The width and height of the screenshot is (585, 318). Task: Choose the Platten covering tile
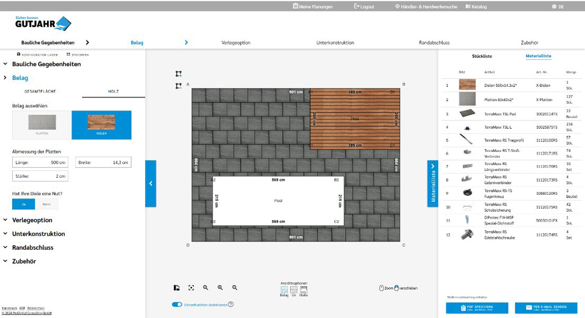(x=42, y=125)
